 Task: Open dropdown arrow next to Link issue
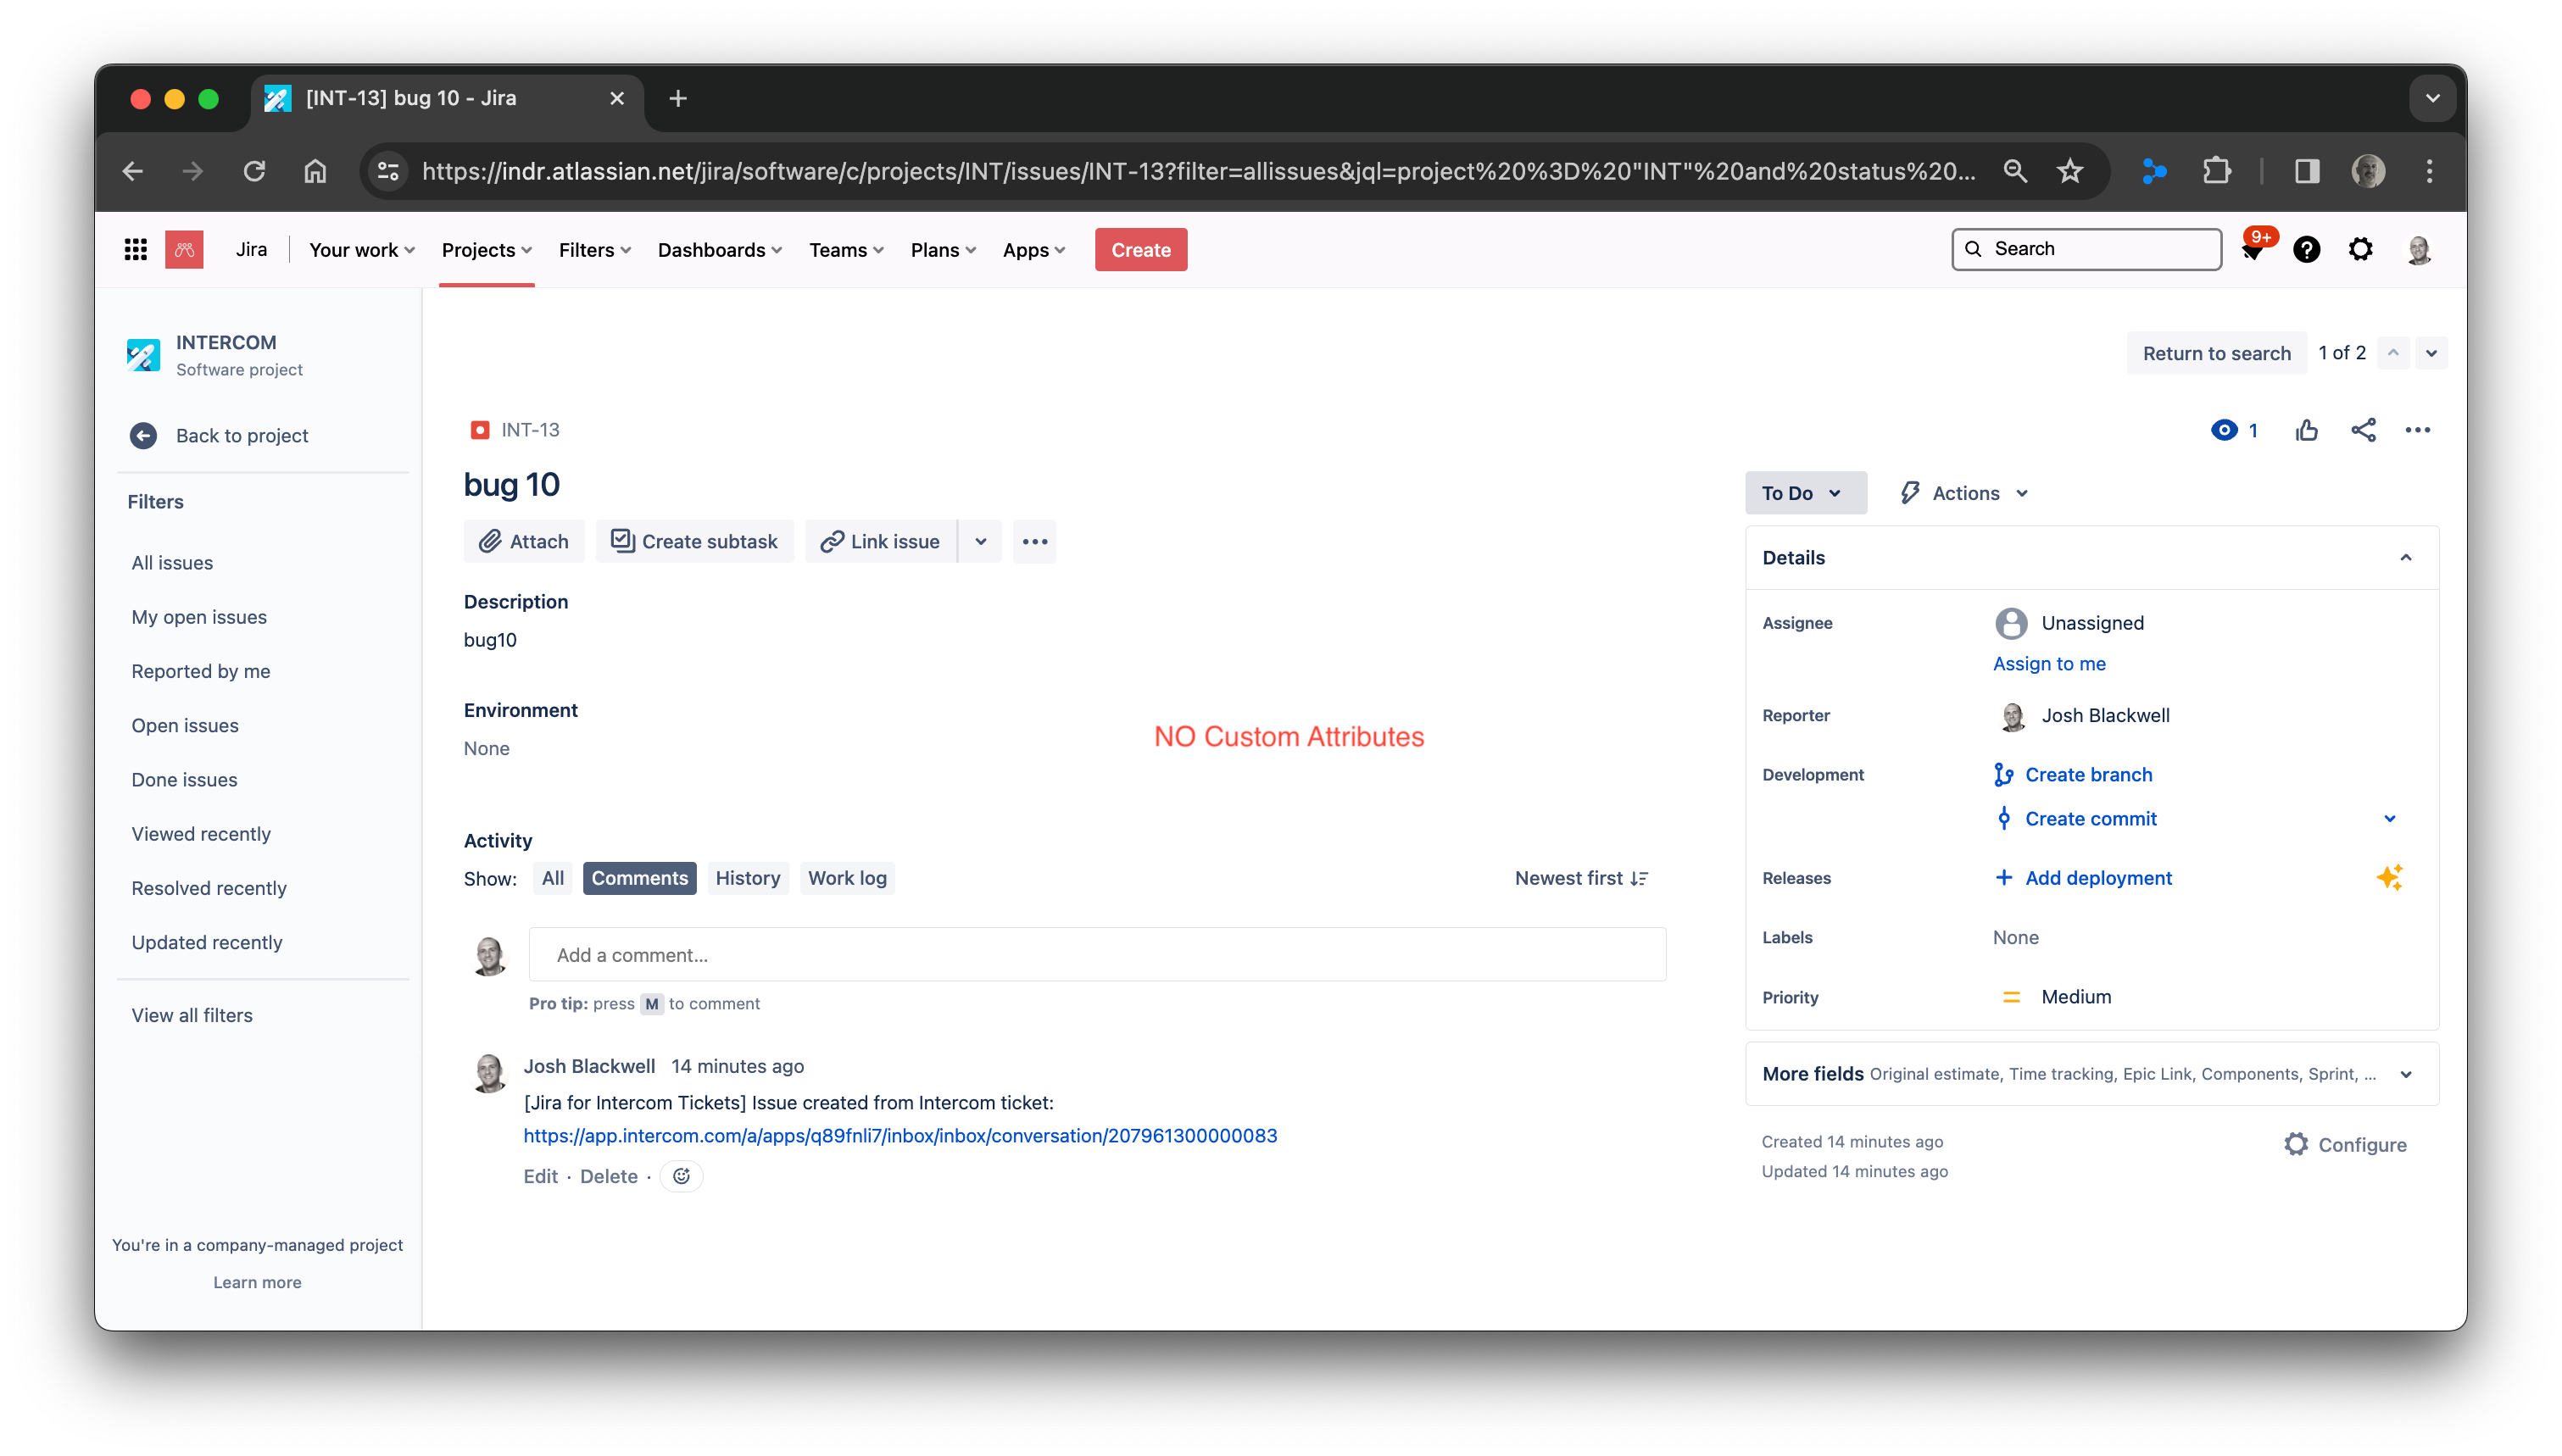click(x=980, y=541)
